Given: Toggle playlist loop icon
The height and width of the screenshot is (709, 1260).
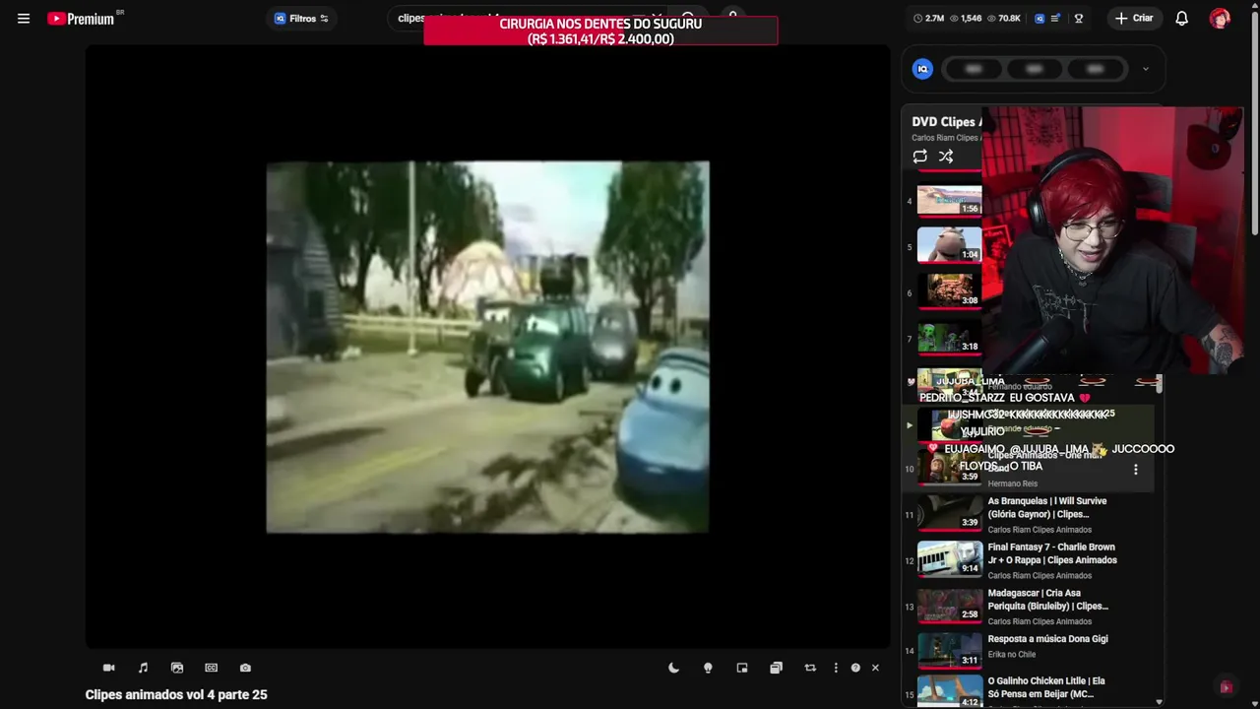Looking at the screenshot, I should pos(919,157).
